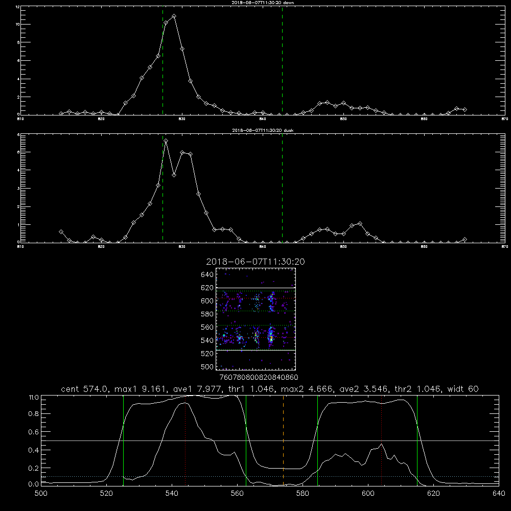Click the first green dashed line in dusk plot
511x511 pixels.
point(162,188)
